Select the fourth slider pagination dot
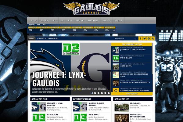This screenshot has height=122, width=183. [x=102, y=93]
